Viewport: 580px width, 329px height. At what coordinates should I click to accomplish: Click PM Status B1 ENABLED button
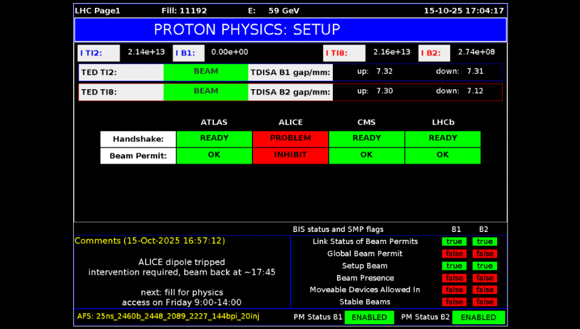[x=369, y=318]
